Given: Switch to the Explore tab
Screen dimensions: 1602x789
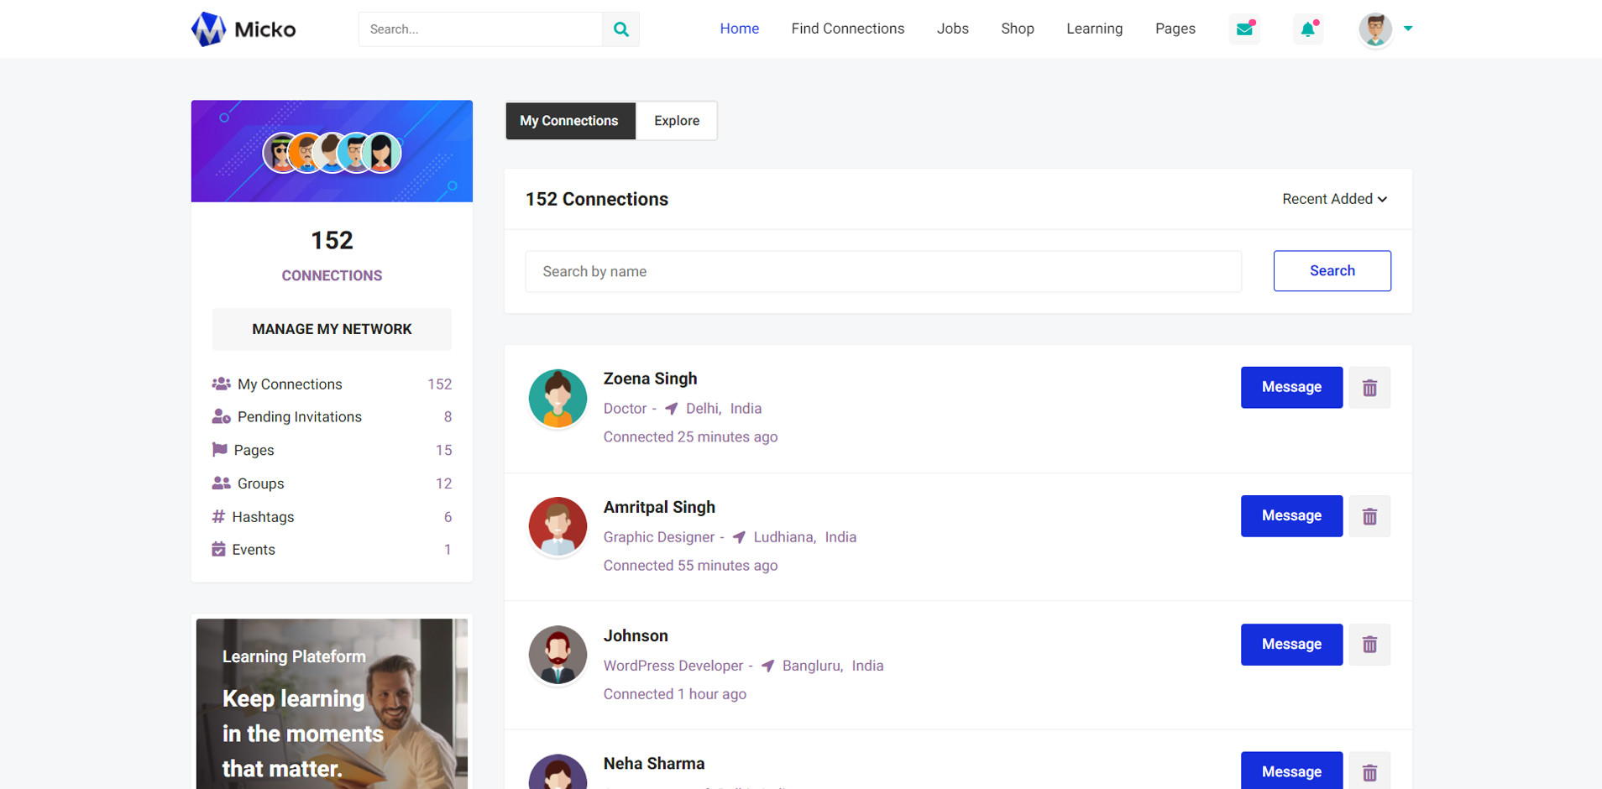Looking at the screenshot, I should point(676,121).
